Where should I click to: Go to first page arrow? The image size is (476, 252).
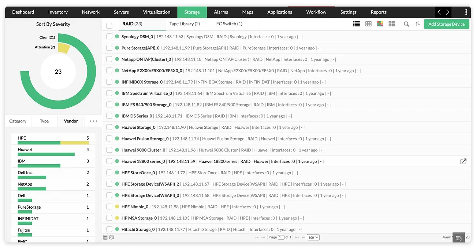pos(257,237)
